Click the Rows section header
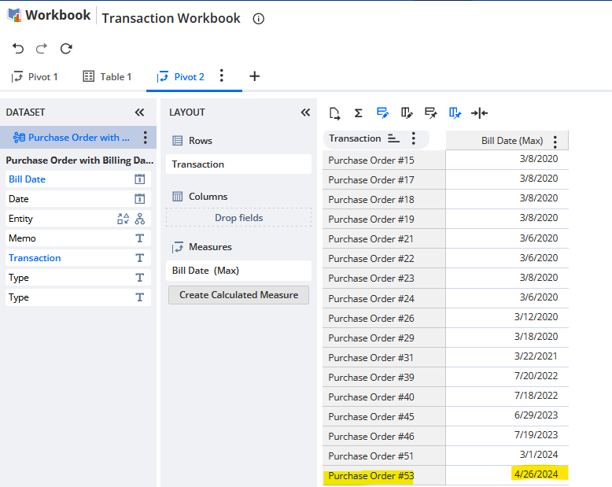 click(x=193, y=141)
